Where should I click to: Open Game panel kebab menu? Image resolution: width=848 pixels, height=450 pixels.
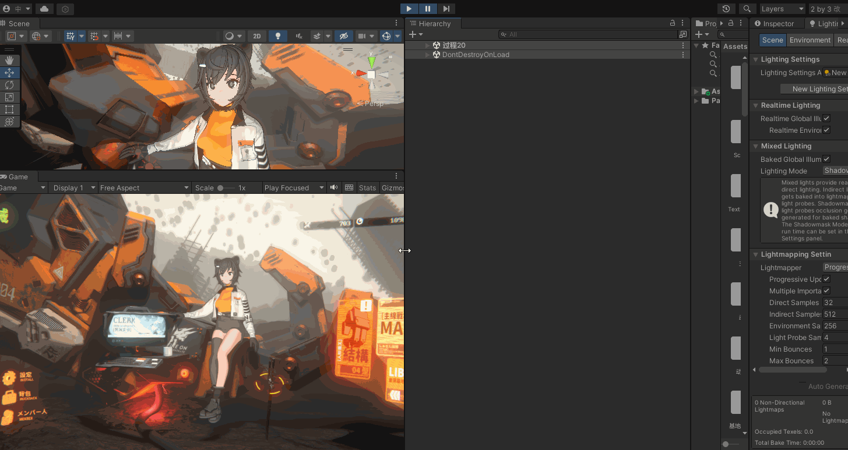pyautogui.click(x=396, y=176)
